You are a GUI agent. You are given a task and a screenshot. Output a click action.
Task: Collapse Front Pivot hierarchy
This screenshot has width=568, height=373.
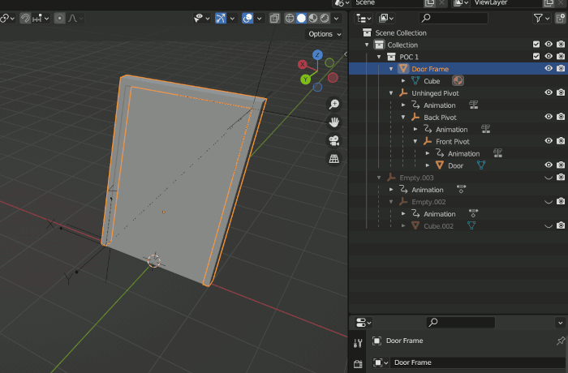(x=415, y=142)
